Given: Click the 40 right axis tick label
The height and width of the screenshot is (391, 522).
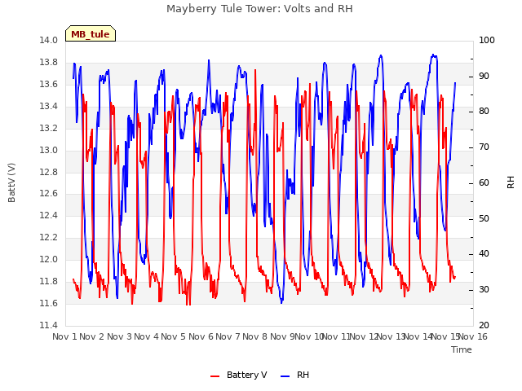Looking at the screenshot, I should [484, 254].
